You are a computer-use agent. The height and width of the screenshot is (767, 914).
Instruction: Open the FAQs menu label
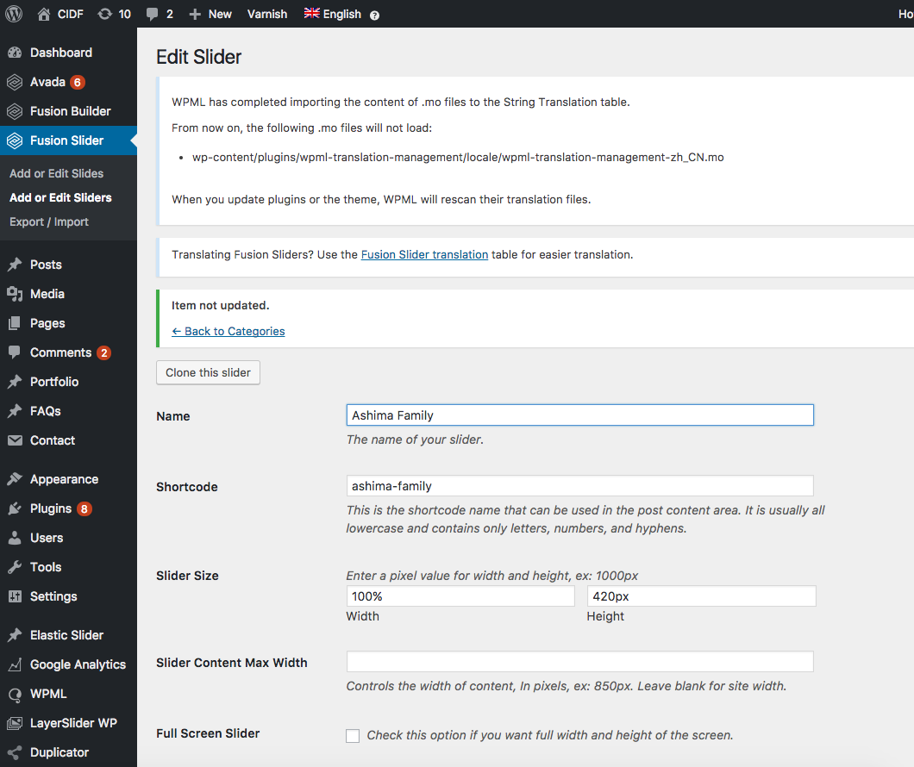pyautogui.click(x=46, y=411)
